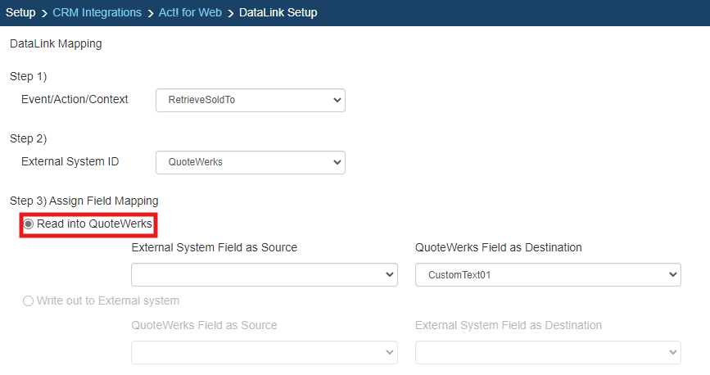Click the External System ID label text

70,161
